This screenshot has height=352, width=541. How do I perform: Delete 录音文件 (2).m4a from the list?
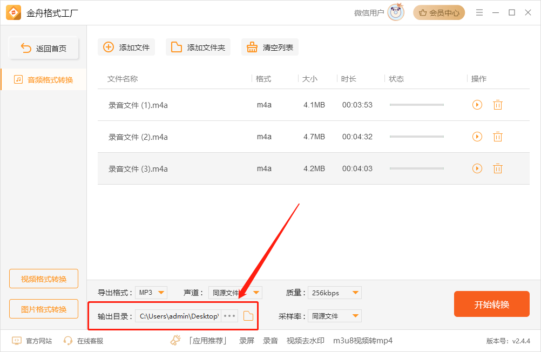(497, 137)
